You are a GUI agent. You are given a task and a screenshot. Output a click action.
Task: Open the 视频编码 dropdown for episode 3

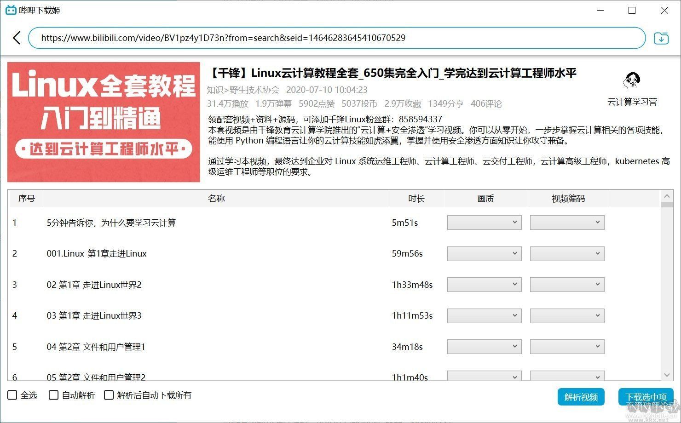(x=567, y=285)
